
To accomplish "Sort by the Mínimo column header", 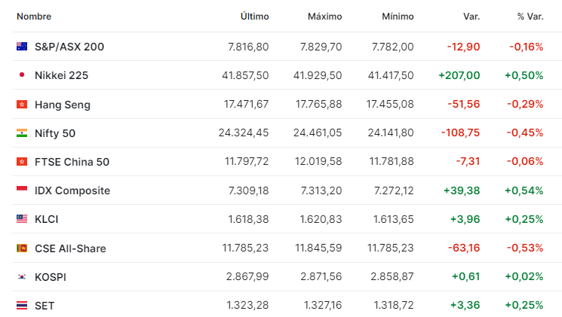I will [x=398, y=17].
